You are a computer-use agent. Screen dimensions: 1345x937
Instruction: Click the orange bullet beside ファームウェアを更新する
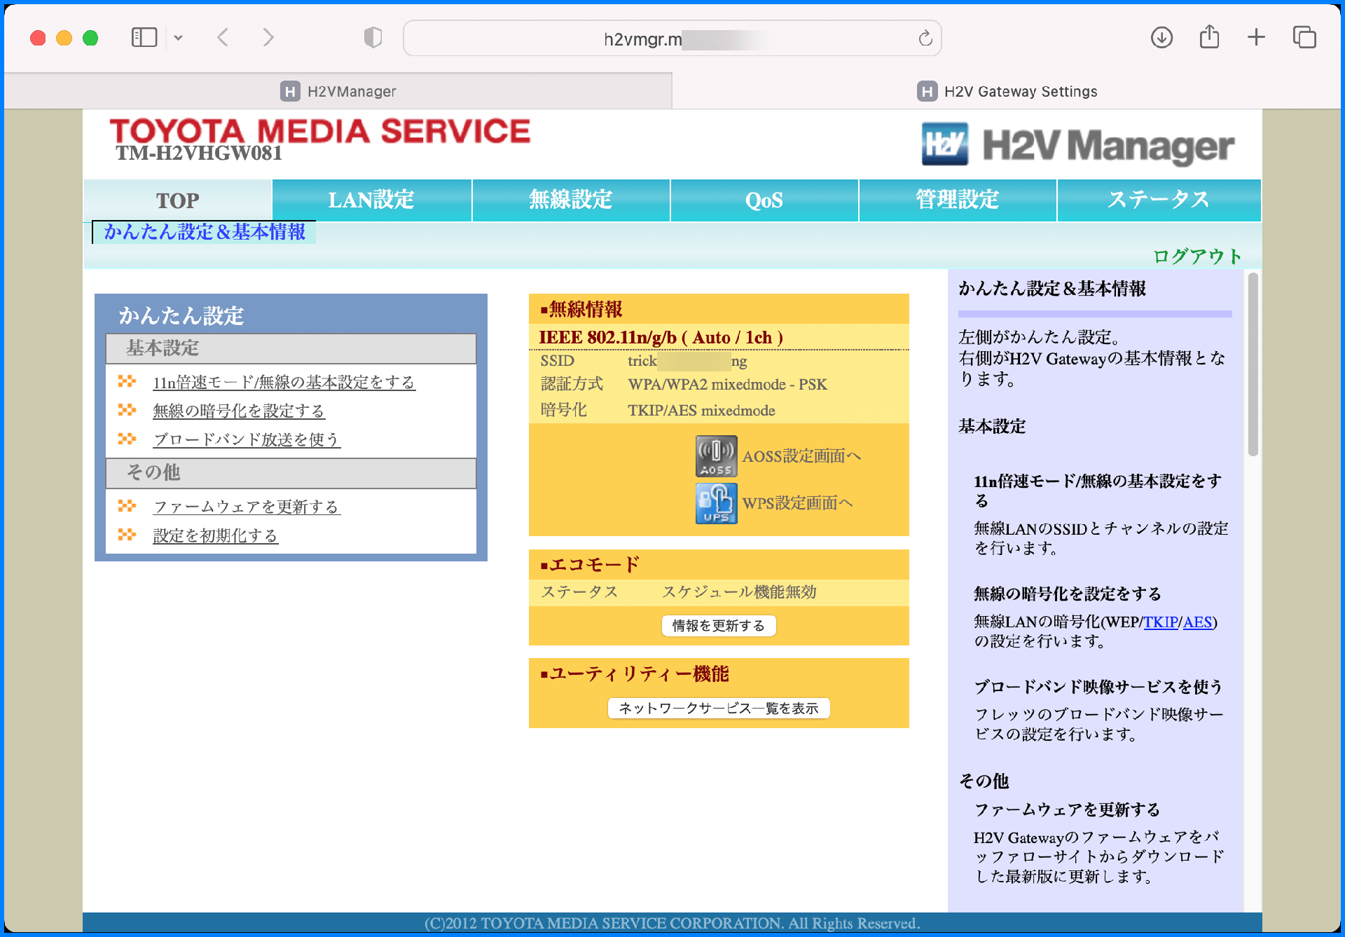point(127,506)
